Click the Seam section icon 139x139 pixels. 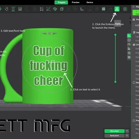pyautogui.click(x=134, y=82)
